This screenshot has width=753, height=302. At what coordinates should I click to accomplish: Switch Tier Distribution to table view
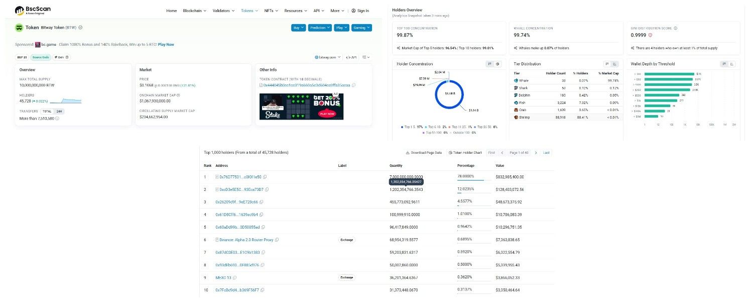click(x=607, y=64)
